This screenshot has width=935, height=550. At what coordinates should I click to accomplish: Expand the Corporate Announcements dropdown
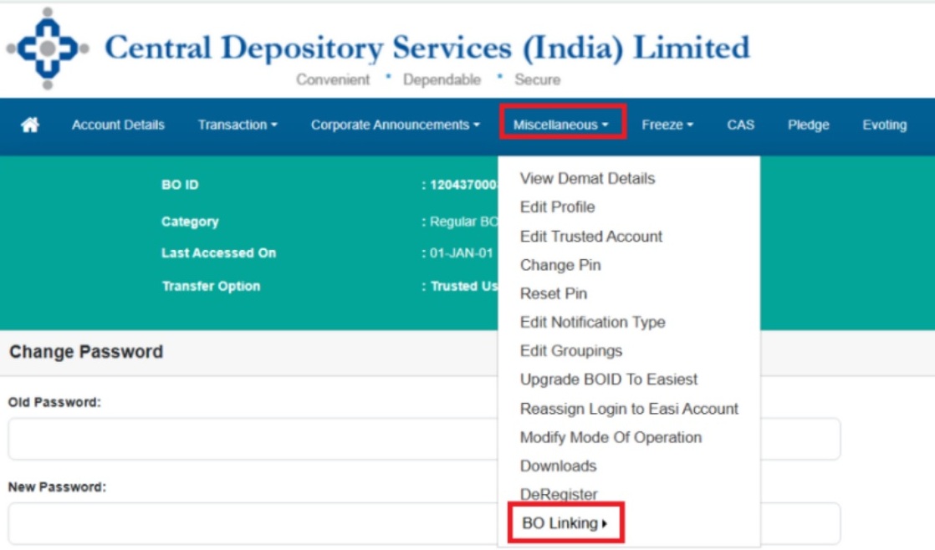(x=396, y=125)
